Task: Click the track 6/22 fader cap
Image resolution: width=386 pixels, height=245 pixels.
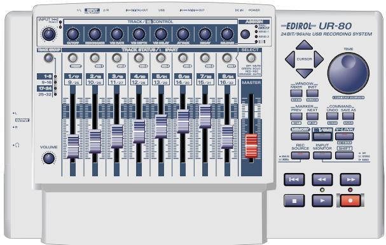Action: 183,122
